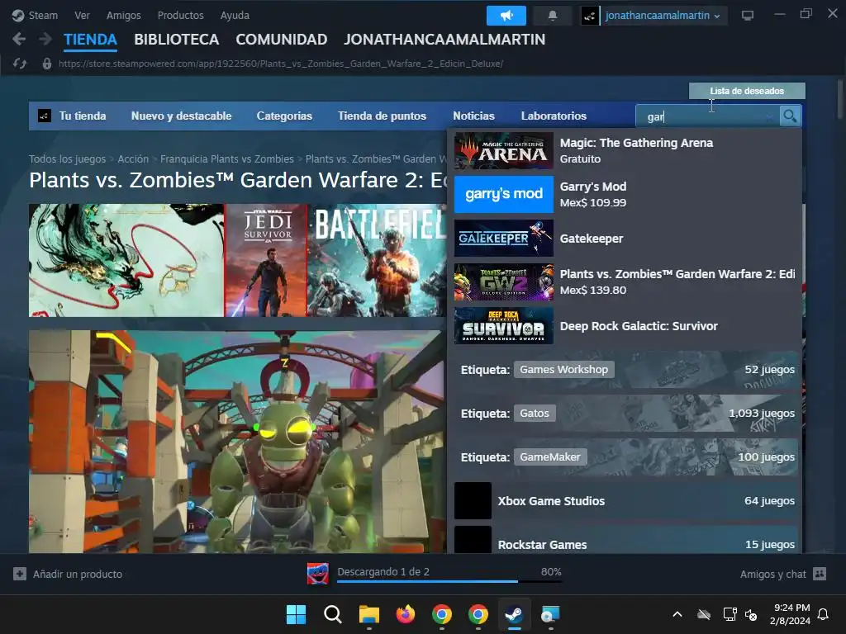Go forward with the right arrow
This screenshot has height=634, width=846.
(45, 39)
